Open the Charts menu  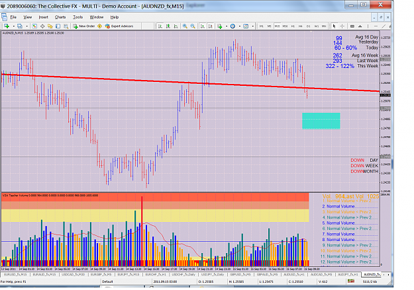(x=60, y=17)
